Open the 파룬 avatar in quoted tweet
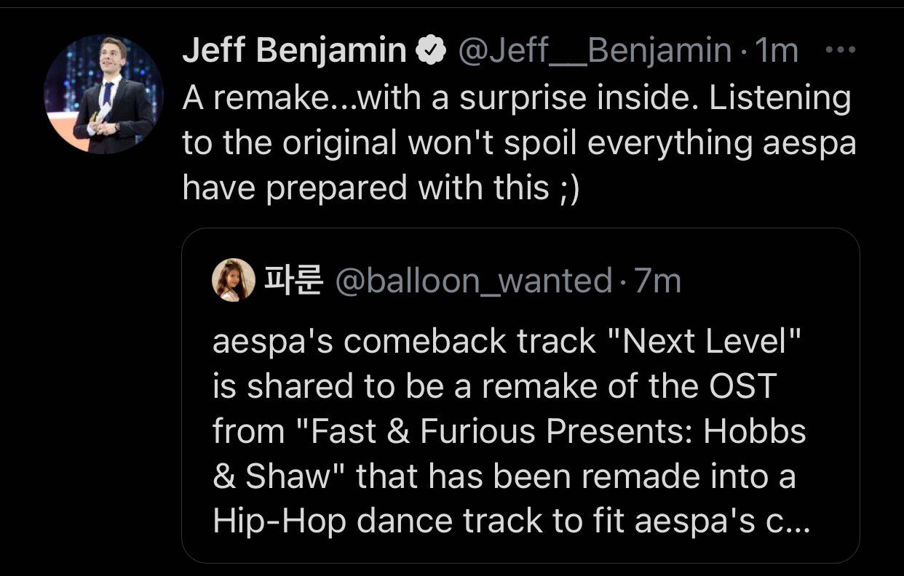904x576 pixels. pyautogui.click(x=233, y=281)
